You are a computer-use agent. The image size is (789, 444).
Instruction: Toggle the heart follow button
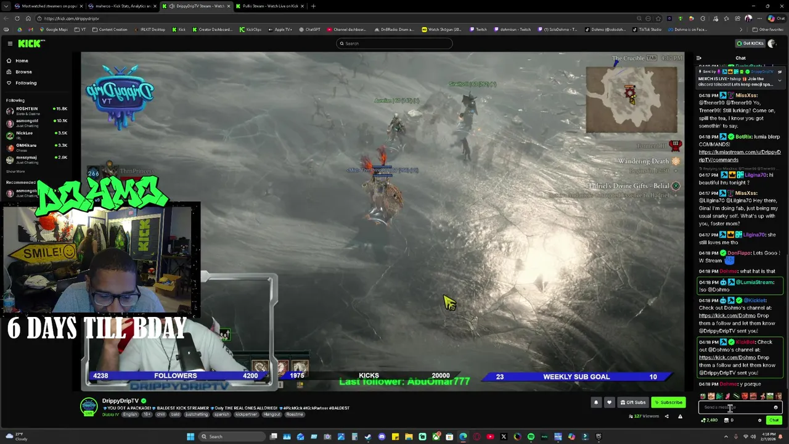pyautogui.click(x=609, y=403)
